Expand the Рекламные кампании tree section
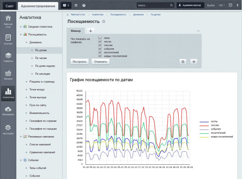 coord(21,136)
